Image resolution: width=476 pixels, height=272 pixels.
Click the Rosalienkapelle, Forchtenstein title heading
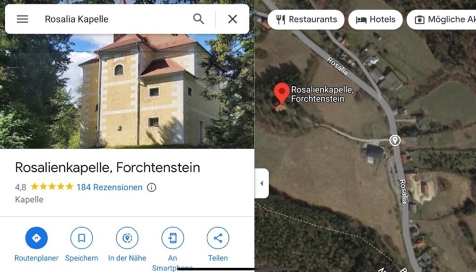pyautogui.click(x=107, y=168)
